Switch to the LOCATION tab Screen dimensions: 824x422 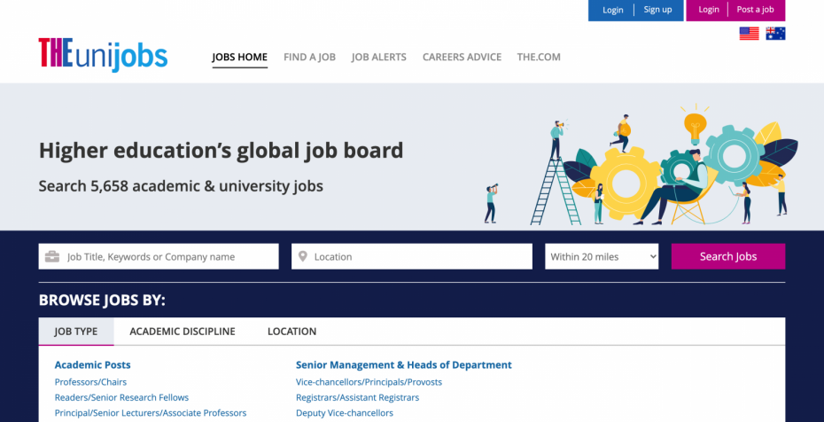292,332
